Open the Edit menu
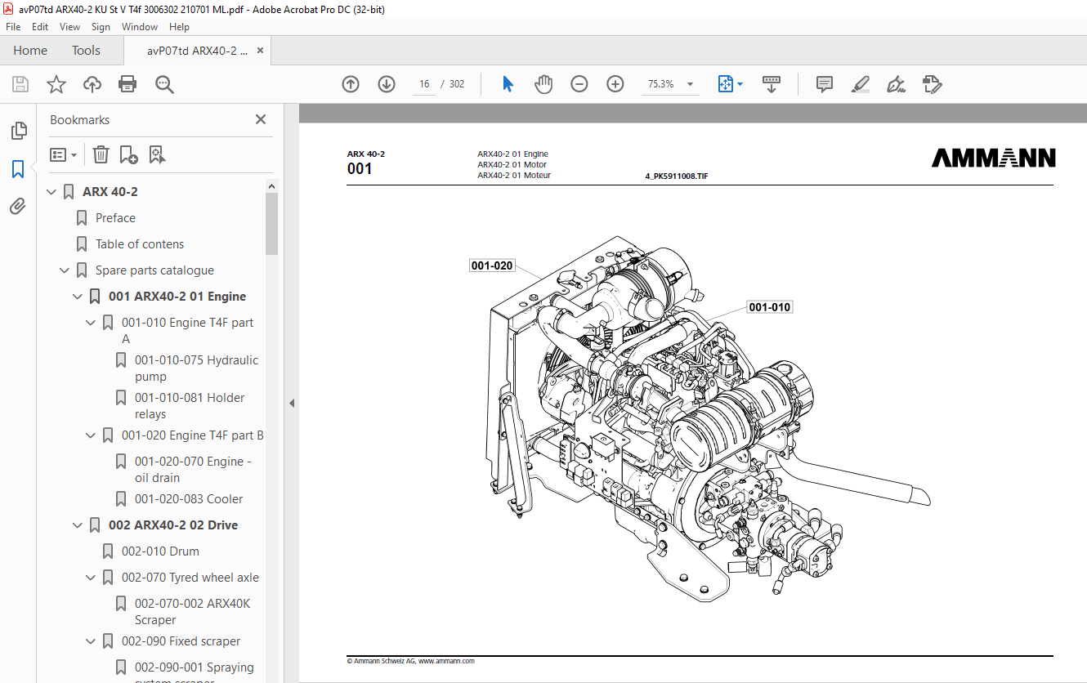 click(x=40, y=27)
